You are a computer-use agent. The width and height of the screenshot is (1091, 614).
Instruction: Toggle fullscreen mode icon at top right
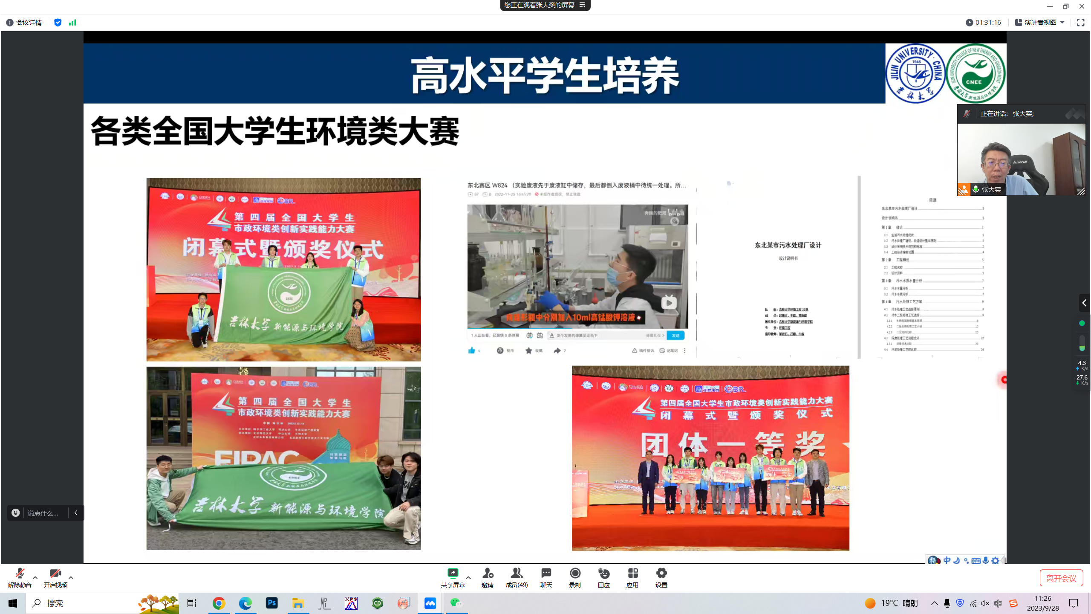(1080, 23)
